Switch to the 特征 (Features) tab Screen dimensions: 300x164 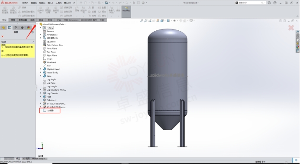click(x=4, y=20)
